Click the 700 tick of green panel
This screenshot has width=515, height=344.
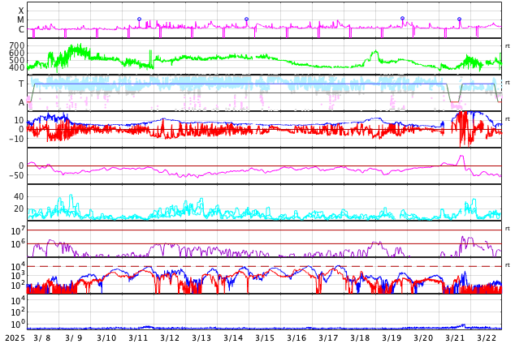tap(17, 45)
